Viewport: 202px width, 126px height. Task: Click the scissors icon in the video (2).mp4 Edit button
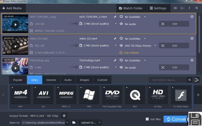click(x=163, y=45)
